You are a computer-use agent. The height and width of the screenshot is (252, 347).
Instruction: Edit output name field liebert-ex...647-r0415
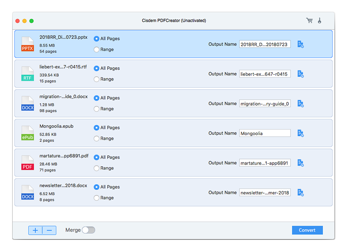tap(265, 74)
